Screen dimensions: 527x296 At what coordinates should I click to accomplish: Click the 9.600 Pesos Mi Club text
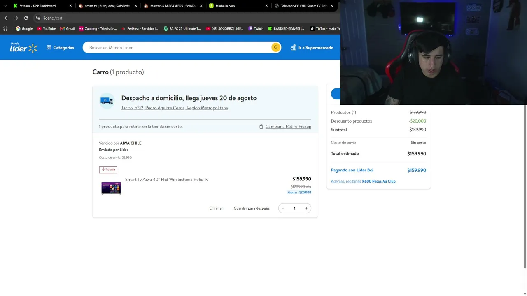pos(379,181)
